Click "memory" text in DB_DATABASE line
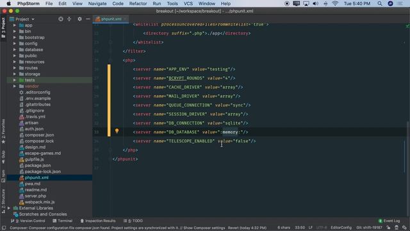The height and width of the screenshot is (231, 410). [230, 132]
